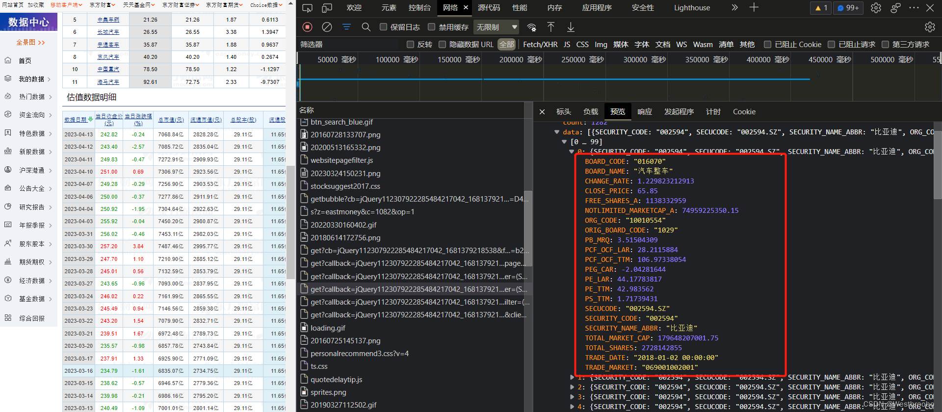Image resolution: width=942 pixels, height=412 pixels.
Task: Click the more tools plus icon
Action: (x=754, y=7)
